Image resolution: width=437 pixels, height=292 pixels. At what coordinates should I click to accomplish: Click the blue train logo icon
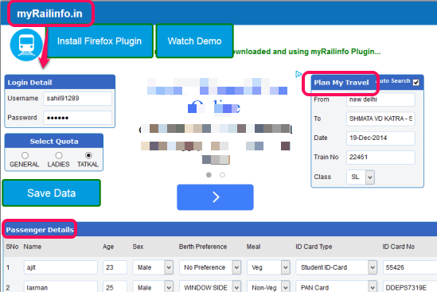(x=26, y=45)
